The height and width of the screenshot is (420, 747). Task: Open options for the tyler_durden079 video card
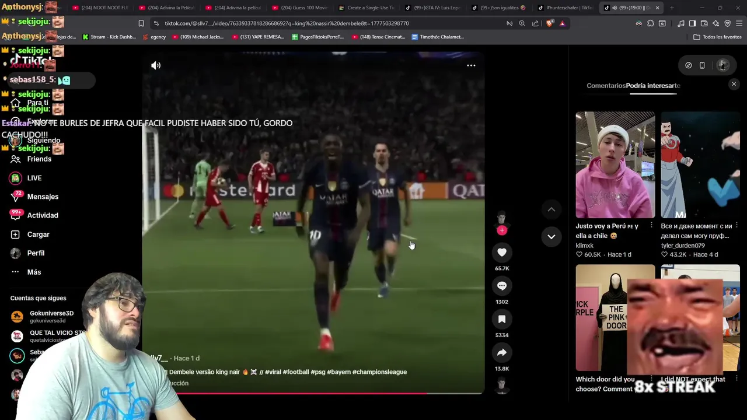[x=736, y=226]
